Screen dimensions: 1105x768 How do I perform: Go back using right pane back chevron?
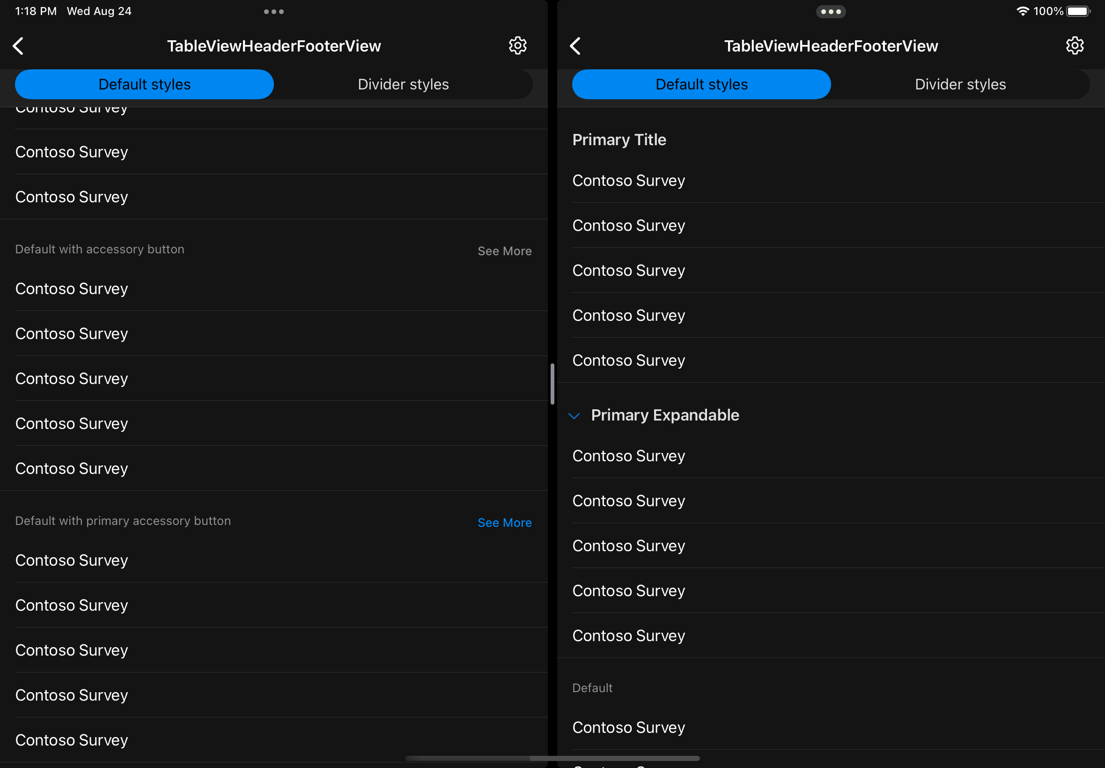point(575,46)
